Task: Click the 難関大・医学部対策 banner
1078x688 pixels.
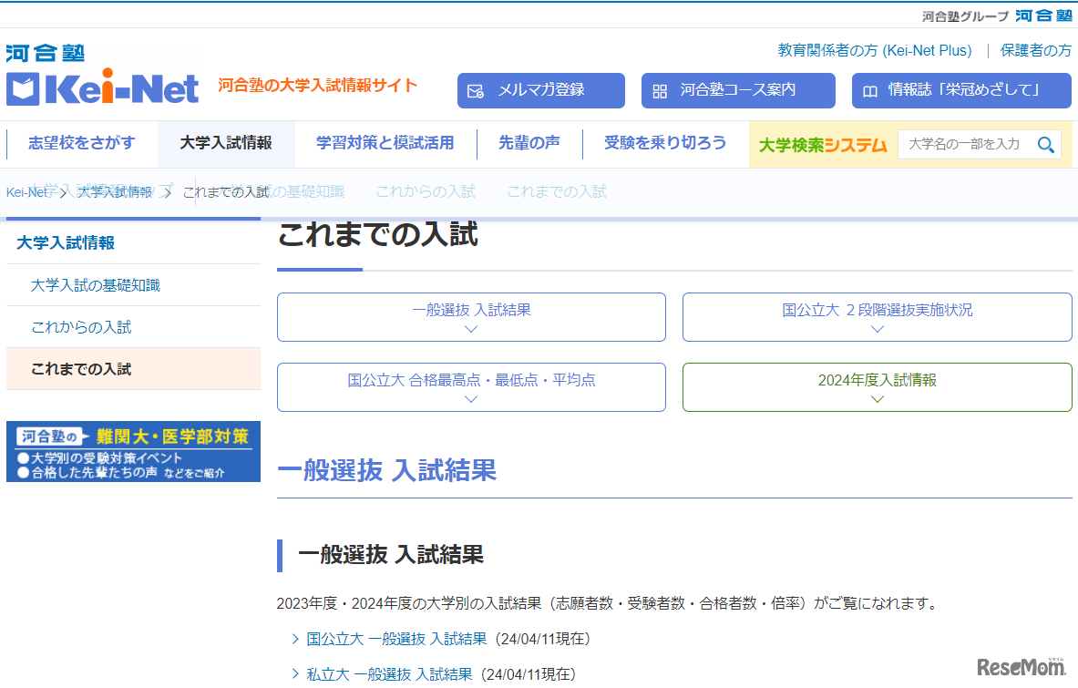Action: (x=133, y=451)
